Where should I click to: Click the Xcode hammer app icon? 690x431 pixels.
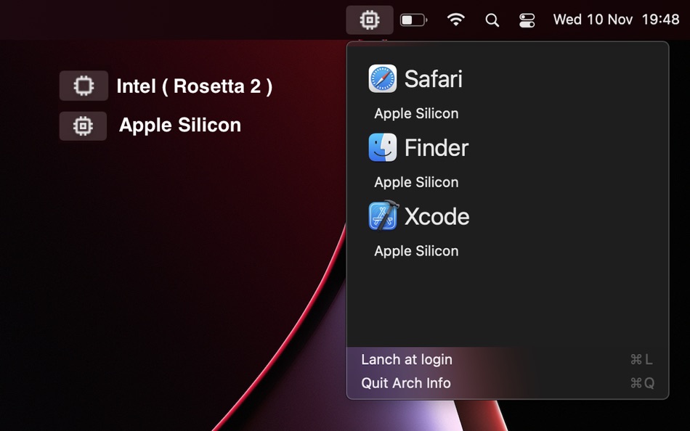coord(383,215)
